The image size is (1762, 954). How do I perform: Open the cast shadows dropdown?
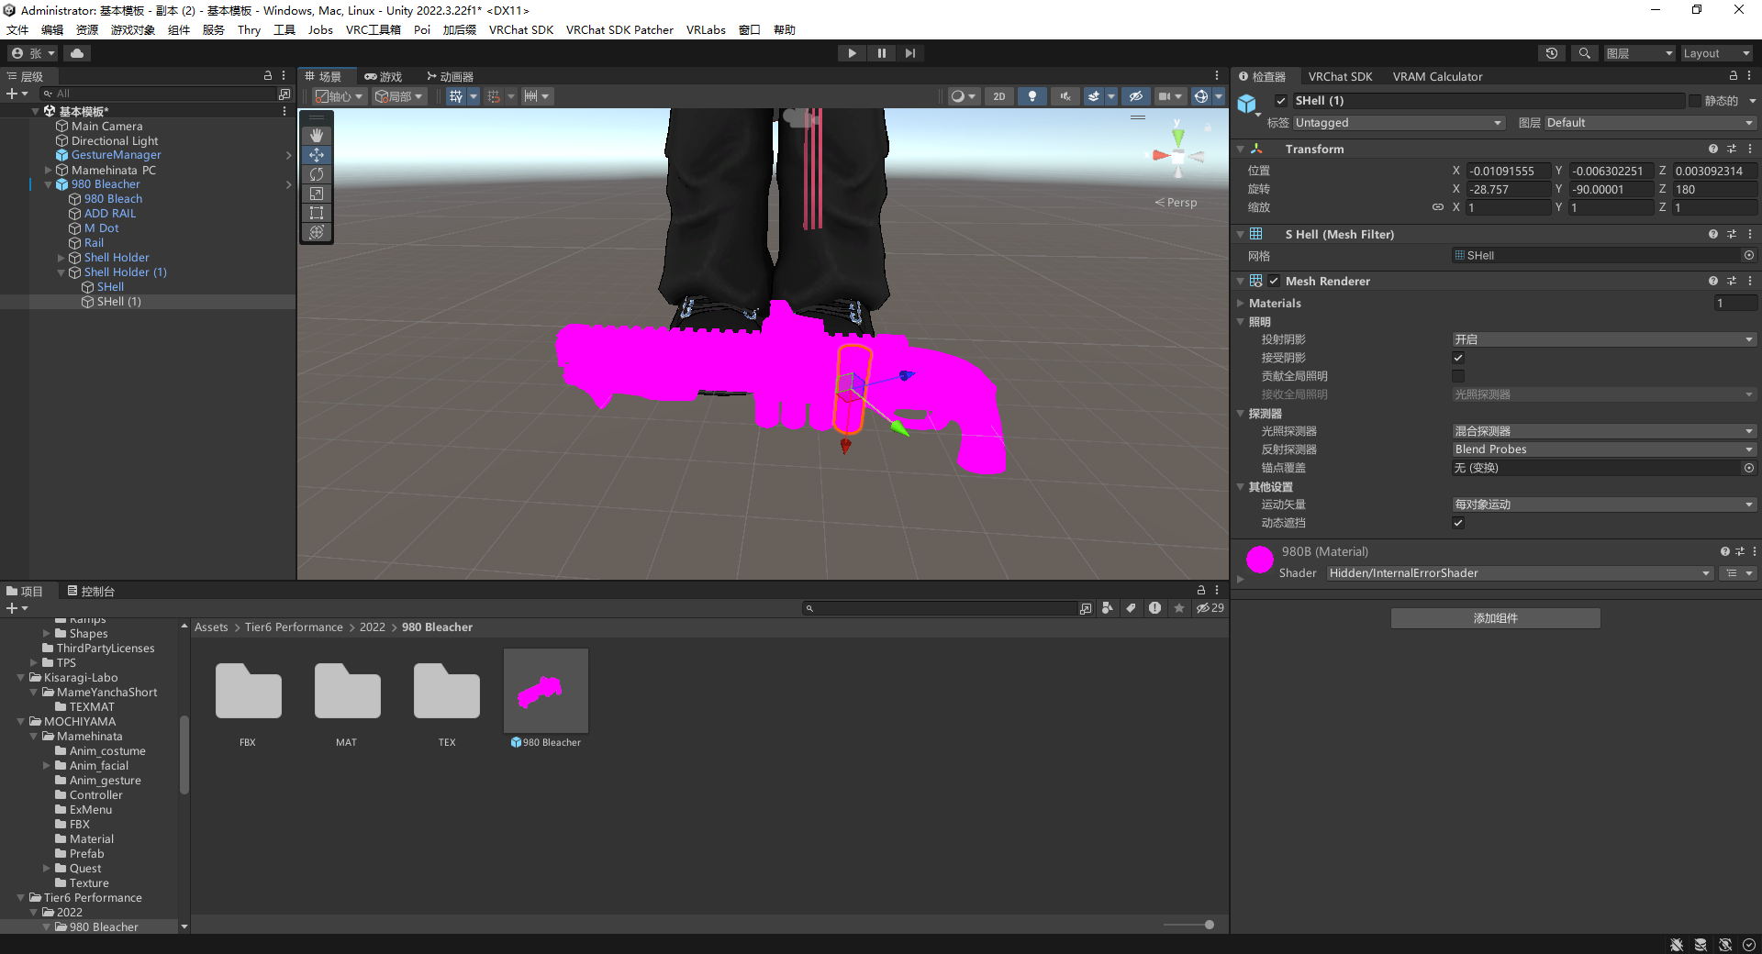pyautogui.click(x=1604, y=339)
